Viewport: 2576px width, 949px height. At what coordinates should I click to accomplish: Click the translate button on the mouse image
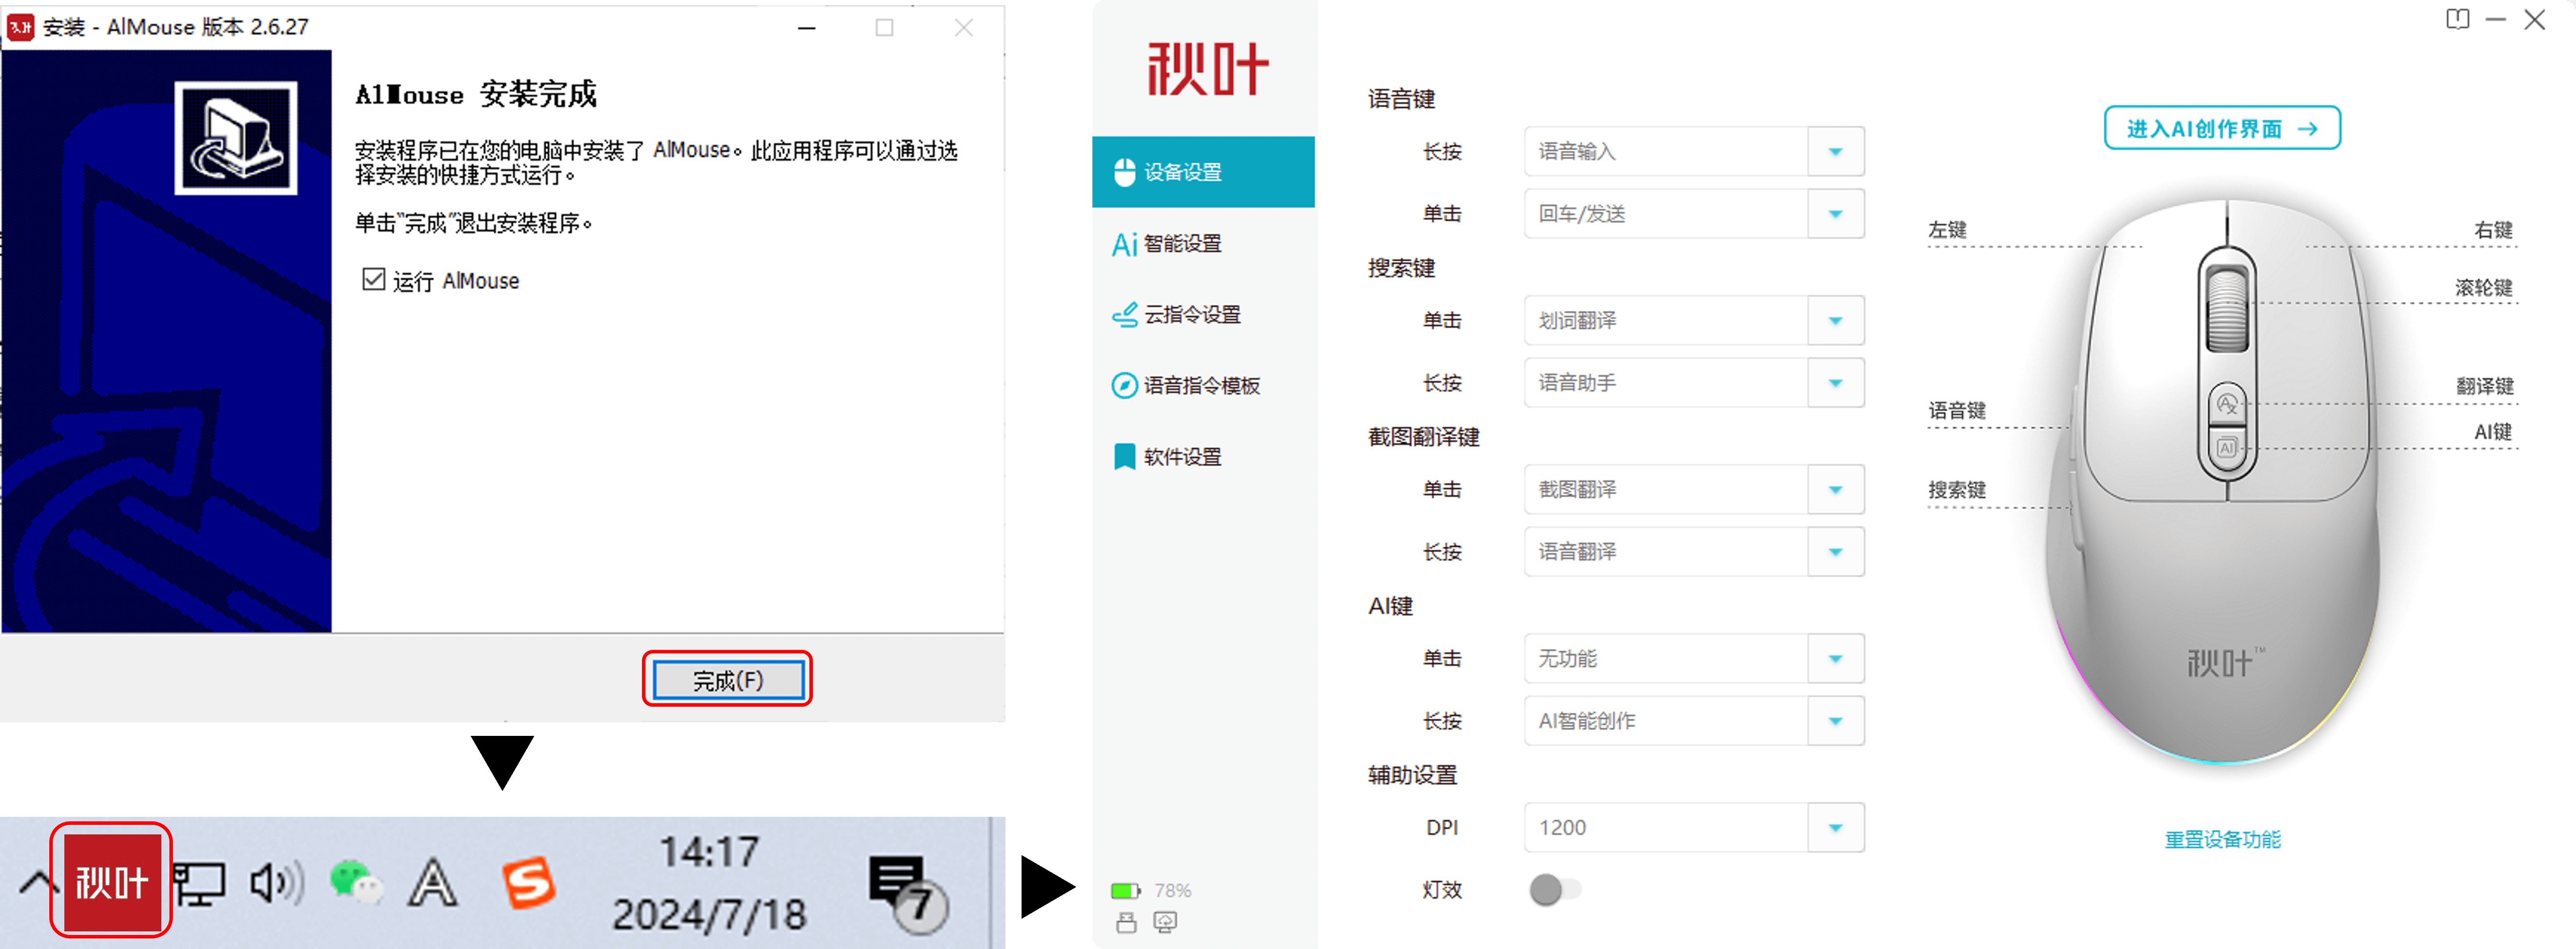tap(2226, 404)
